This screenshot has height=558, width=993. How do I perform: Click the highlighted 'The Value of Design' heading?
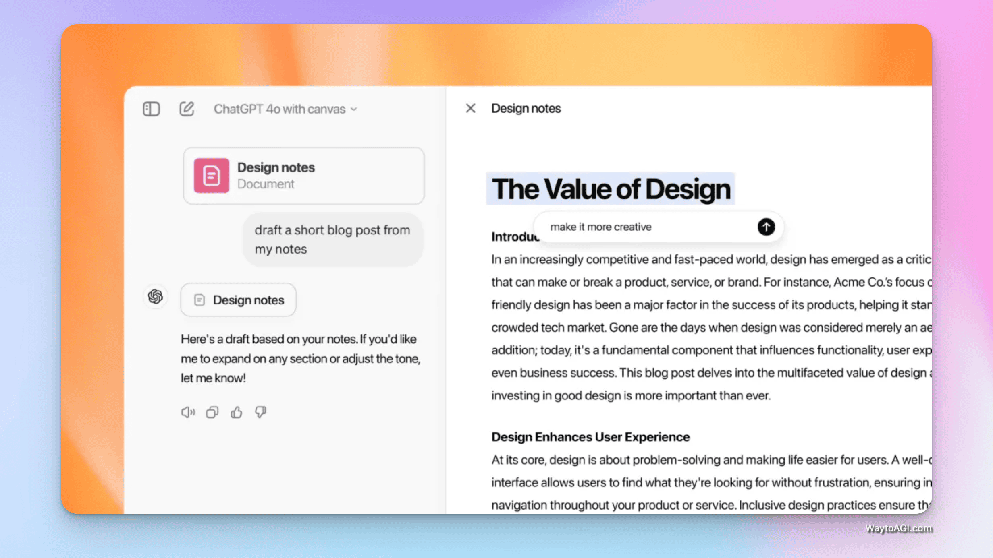tap(611, 189)
